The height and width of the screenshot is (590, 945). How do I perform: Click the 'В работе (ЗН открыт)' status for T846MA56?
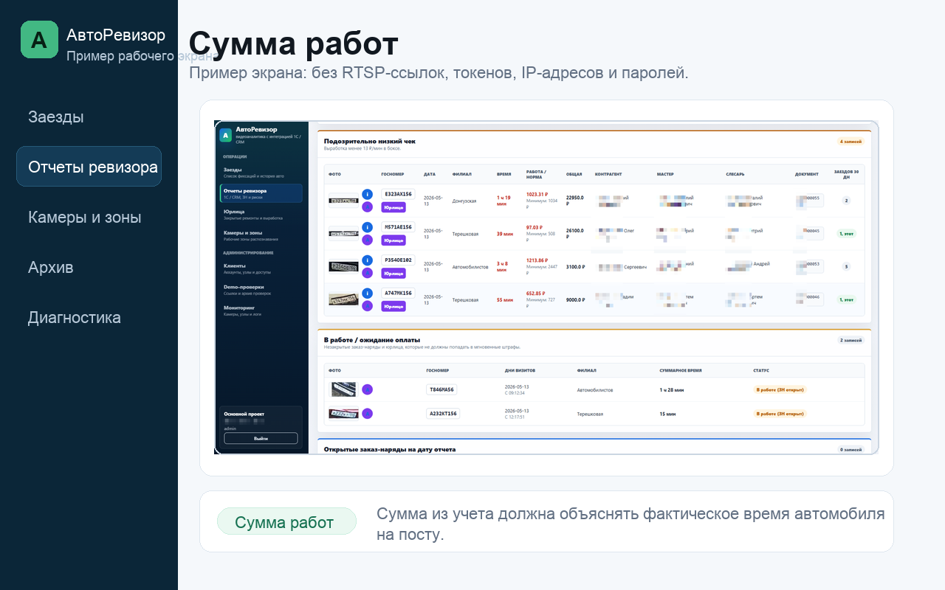point(780,389)
